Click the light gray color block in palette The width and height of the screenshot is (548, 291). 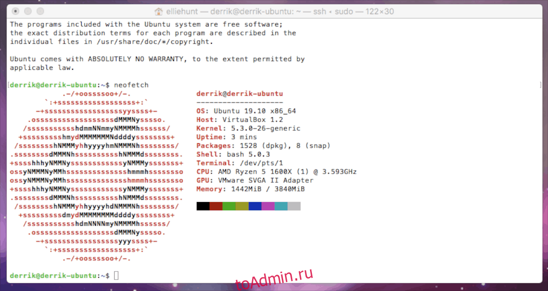pyautogui.click(x=294, y=206)
